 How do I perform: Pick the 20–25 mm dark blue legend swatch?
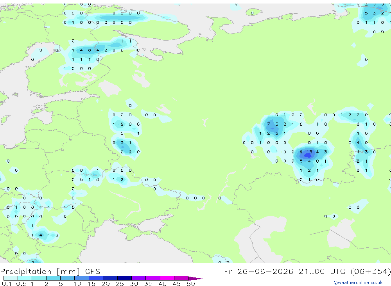click(110, 278)
